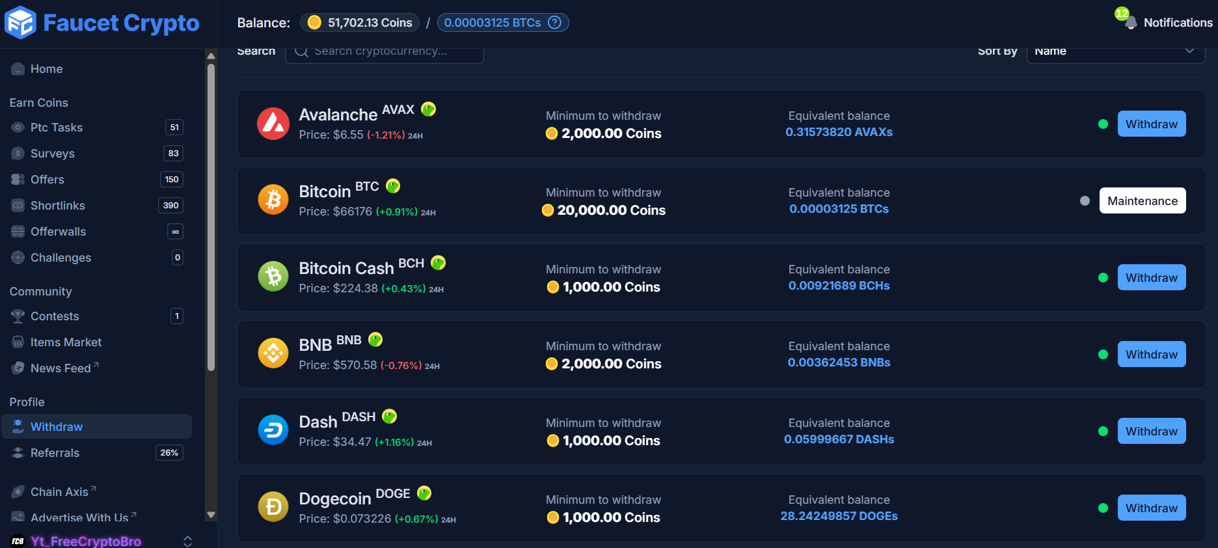Withdraw Dash coins

point(1152,431)
